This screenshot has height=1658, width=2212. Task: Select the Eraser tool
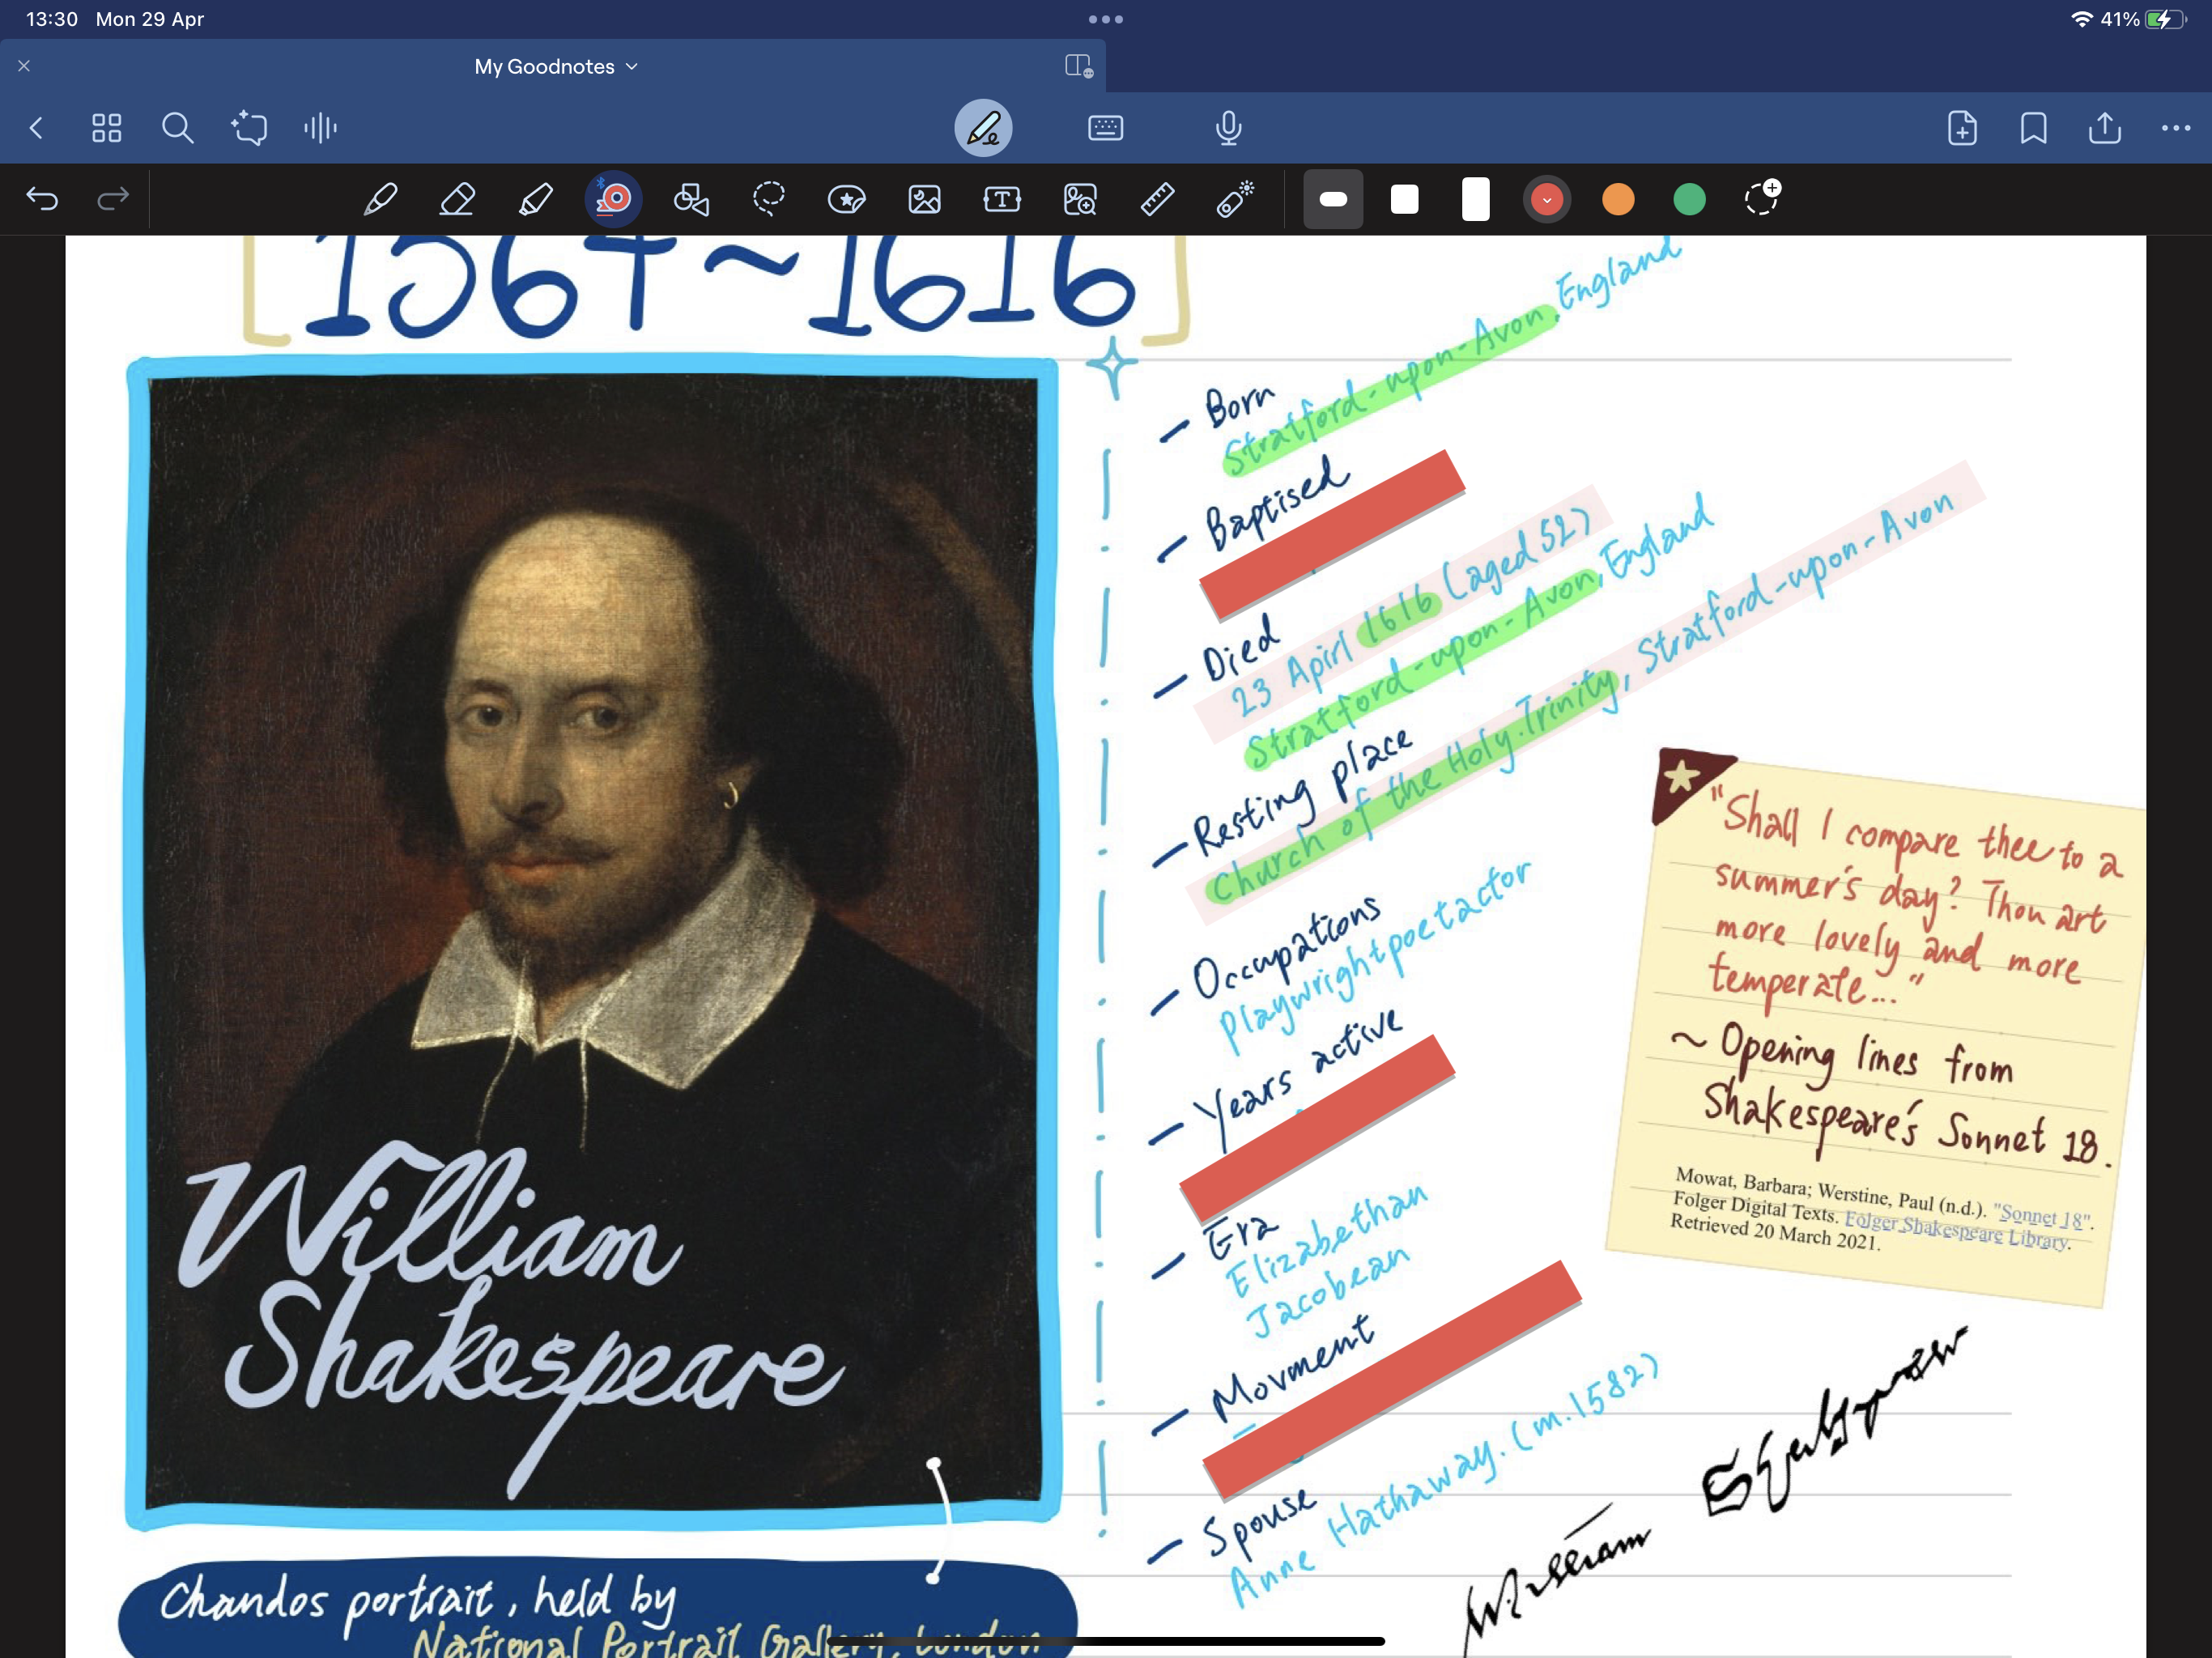coord(457,199)
